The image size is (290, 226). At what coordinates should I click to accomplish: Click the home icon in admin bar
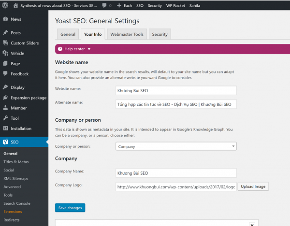[16, 5]
